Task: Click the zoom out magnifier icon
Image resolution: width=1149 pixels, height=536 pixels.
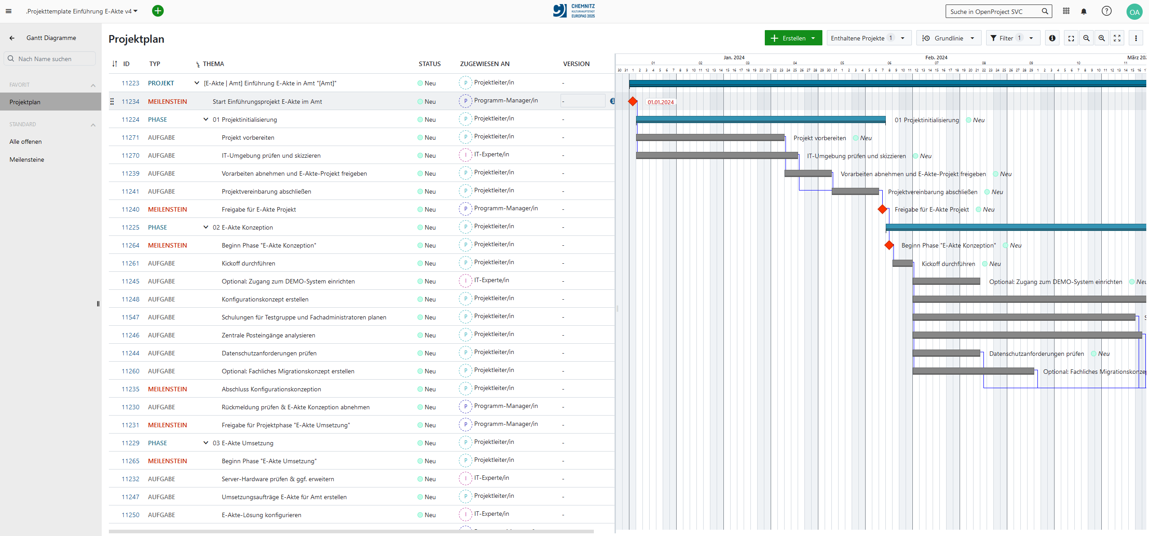Action: (1087, 38)
